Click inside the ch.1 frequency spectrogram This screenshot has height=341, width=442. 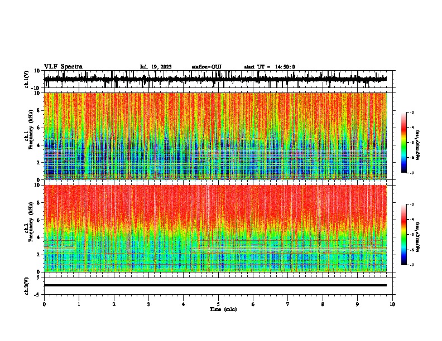tap(215, 136)
